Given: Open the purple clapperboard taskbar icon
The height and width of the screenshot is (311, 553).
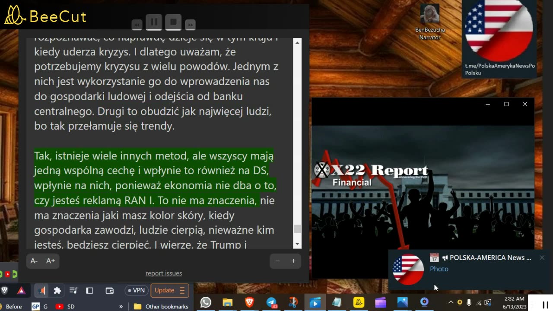Looking at the screenshot, I should (x=381, y=302).
